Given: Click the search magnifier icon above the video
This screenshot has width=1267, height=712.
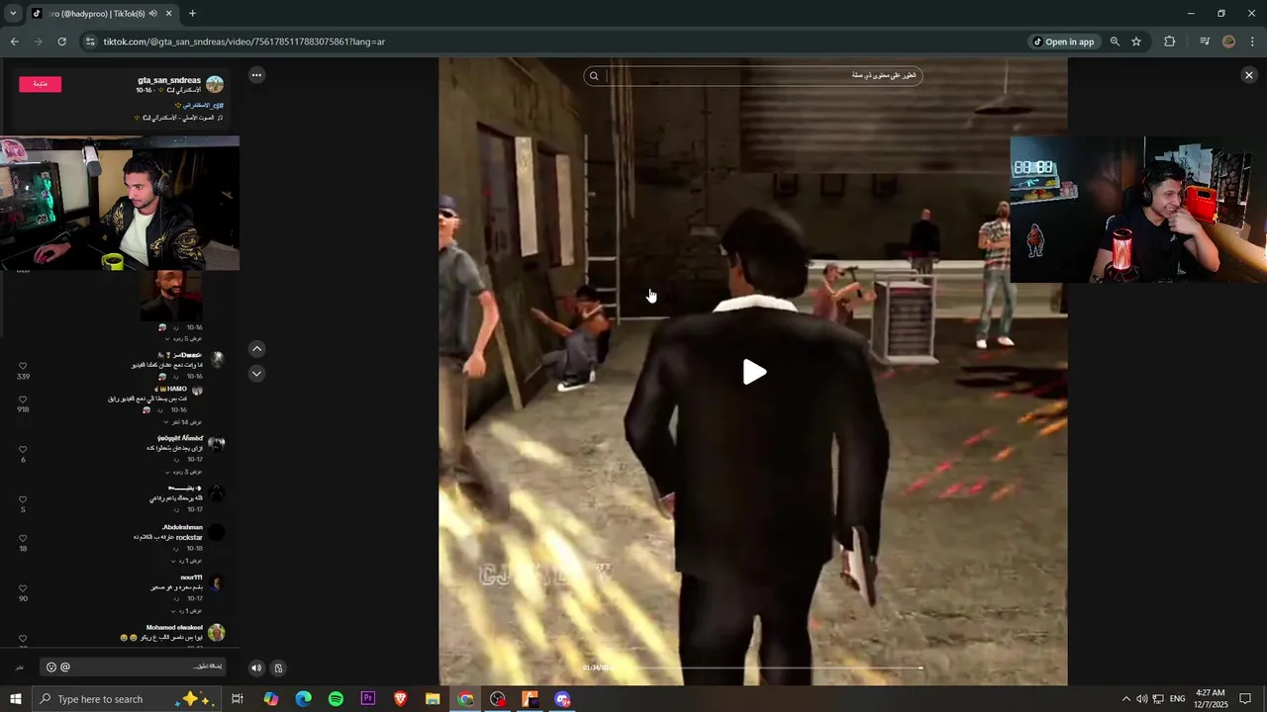Looking at the screenshot, I should pyautogui.click(x=594, y=75).
